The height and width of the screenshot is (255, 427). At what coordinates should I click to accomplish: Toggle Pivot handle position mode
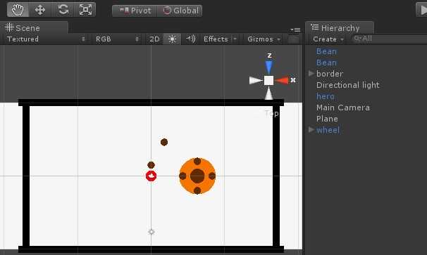135,11
